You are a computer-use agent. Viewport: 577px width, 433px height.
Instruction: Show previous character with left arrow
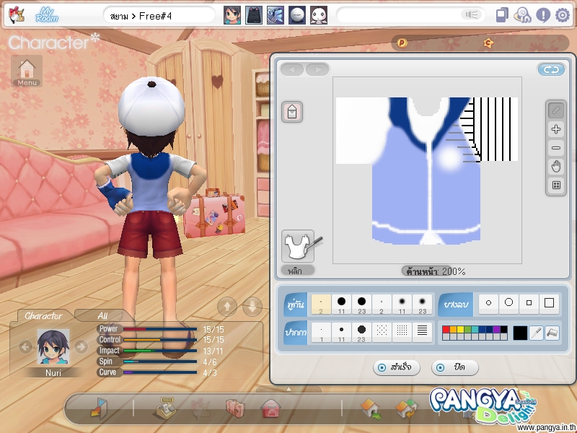25,346
